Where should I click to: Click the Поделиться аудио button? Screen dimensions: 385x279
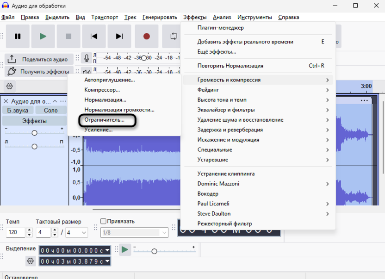pos(39,59)
